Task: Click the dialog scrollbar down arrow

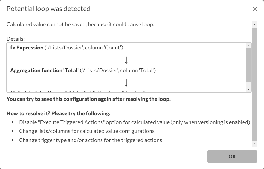Action: click(254, 144)
